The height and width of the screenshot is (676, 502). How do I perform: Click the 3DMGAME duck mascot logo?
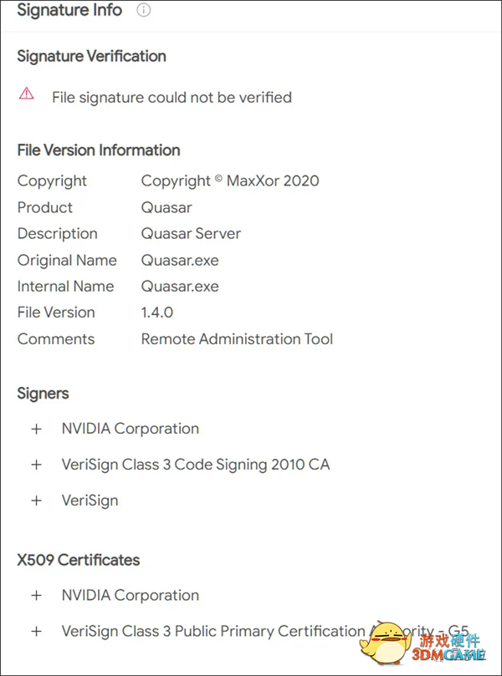(387, 643)
